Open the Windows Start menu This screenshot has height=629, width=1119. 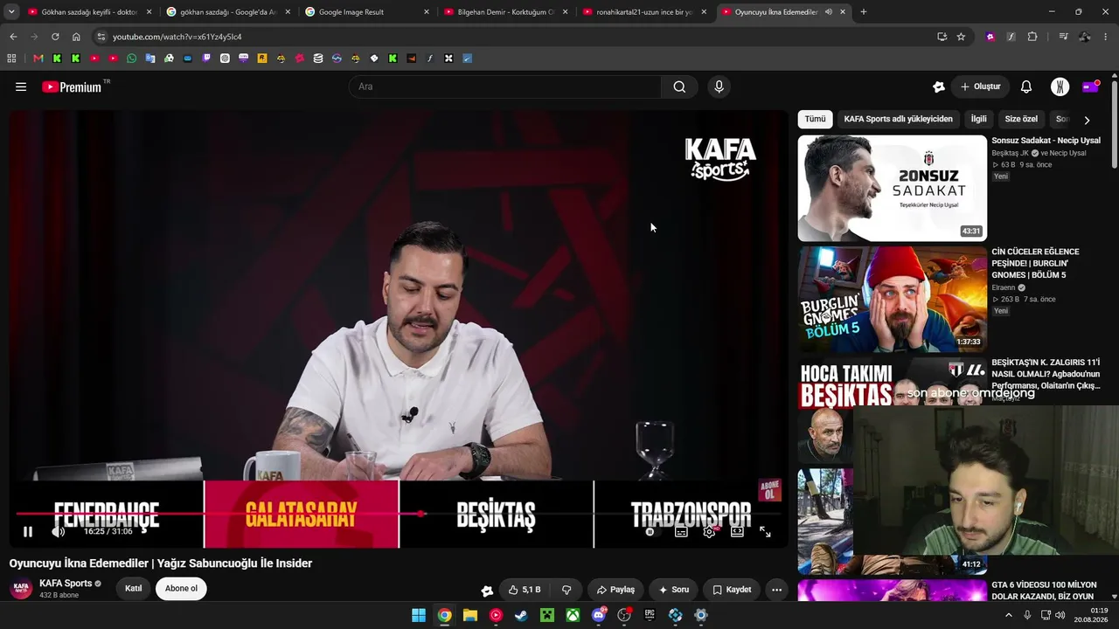(419, 615)
